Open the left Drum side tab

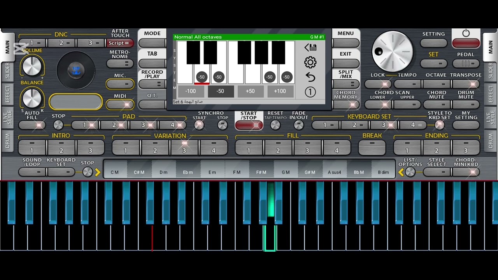click(x=7, y=141)
